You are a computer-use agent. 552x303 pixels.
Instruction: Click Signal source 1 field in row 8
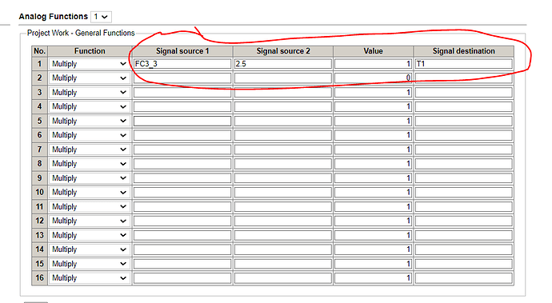pyautogui.click(x=182, y=164)
